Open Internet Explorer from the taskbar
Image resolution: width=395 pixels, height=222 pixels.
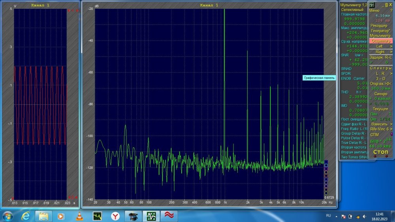26,216
